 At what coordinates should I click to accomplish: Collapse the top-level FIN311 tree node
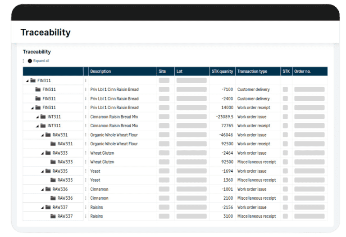click(x=27, y=80)
